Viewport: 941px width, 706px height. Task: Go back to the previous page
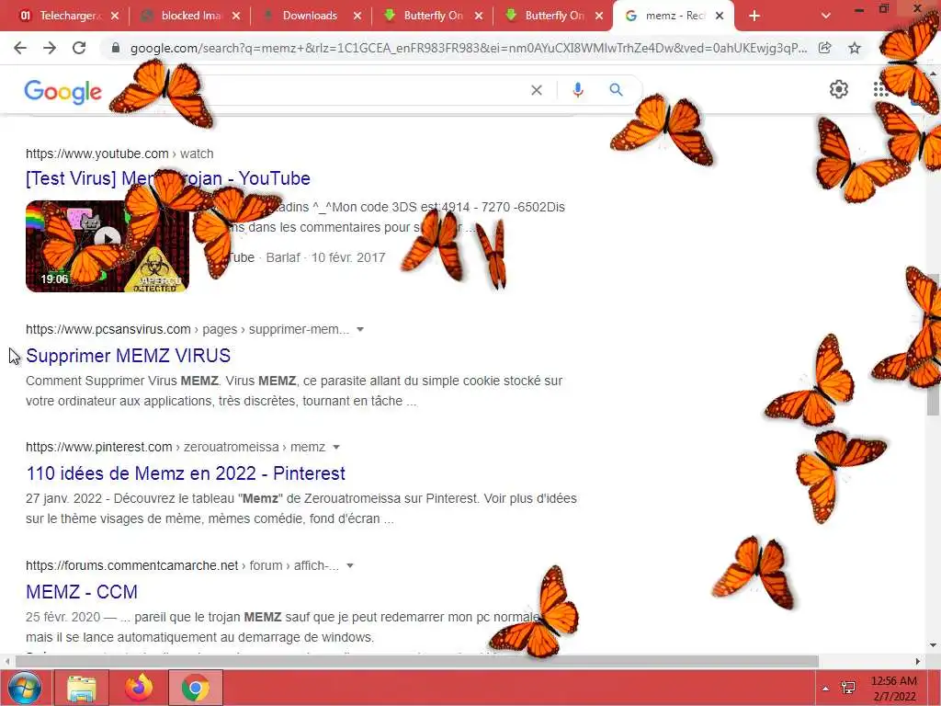pos(20,48)
